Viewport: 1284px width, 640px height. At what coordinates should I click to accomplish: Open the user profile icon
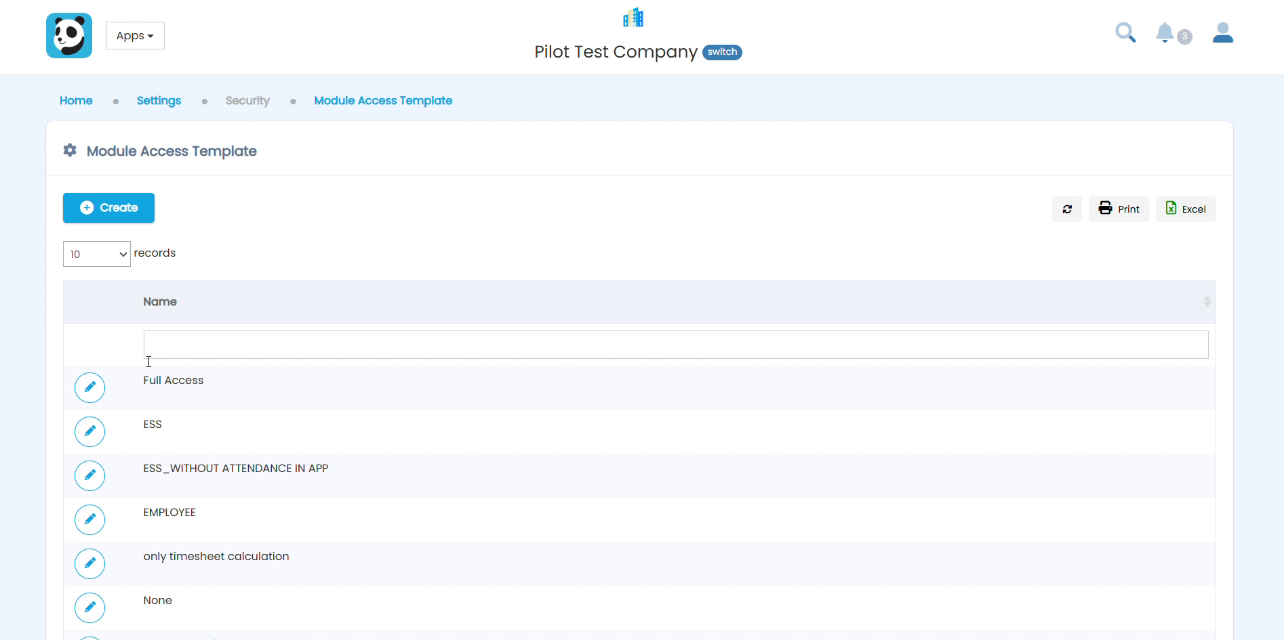(x=1223, y=33)
